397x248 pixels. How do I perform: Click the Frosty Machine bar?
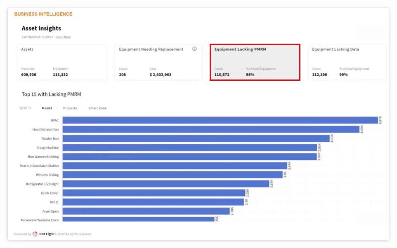(x=190, y=147)
